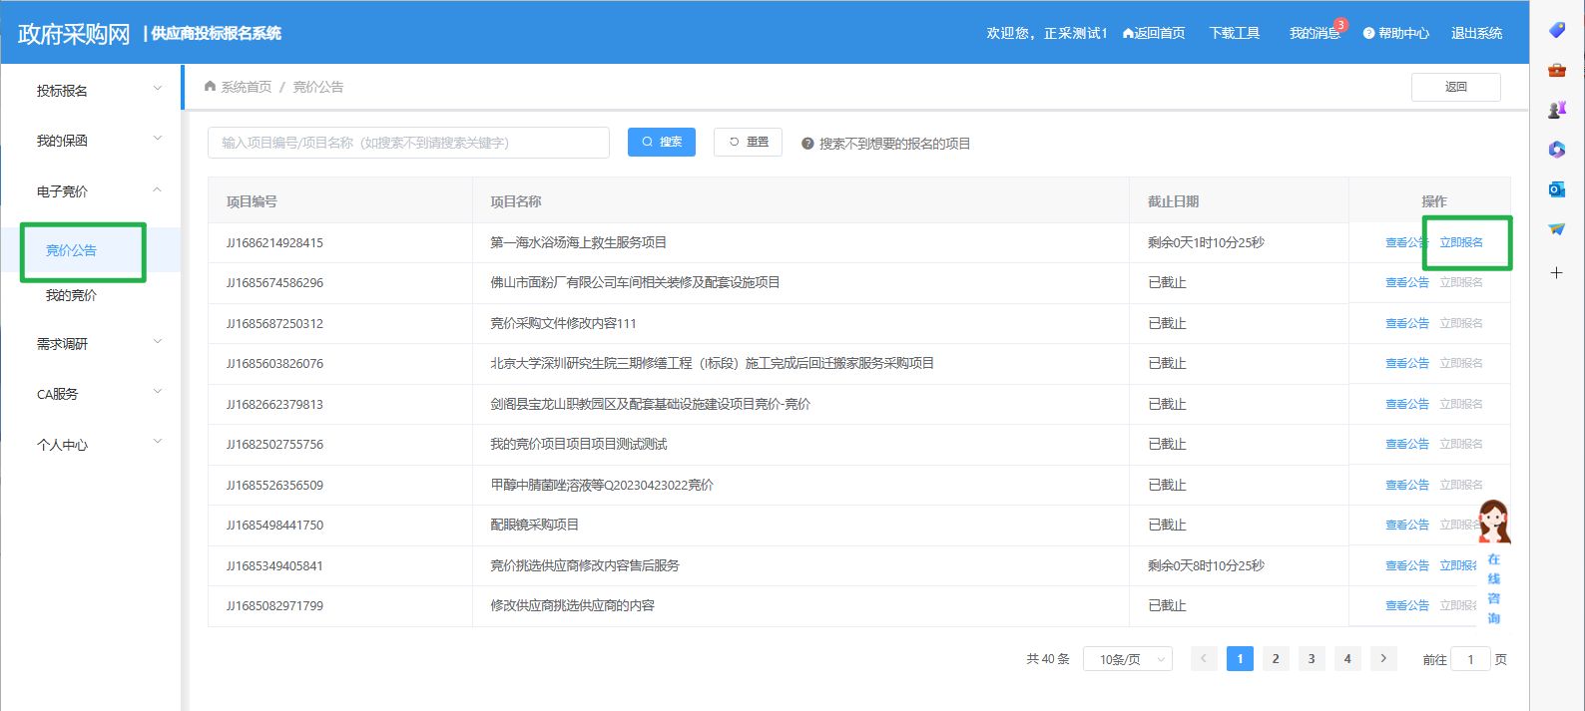Go to page 3 of results
1585x711 pixels.
[1312, 658]
